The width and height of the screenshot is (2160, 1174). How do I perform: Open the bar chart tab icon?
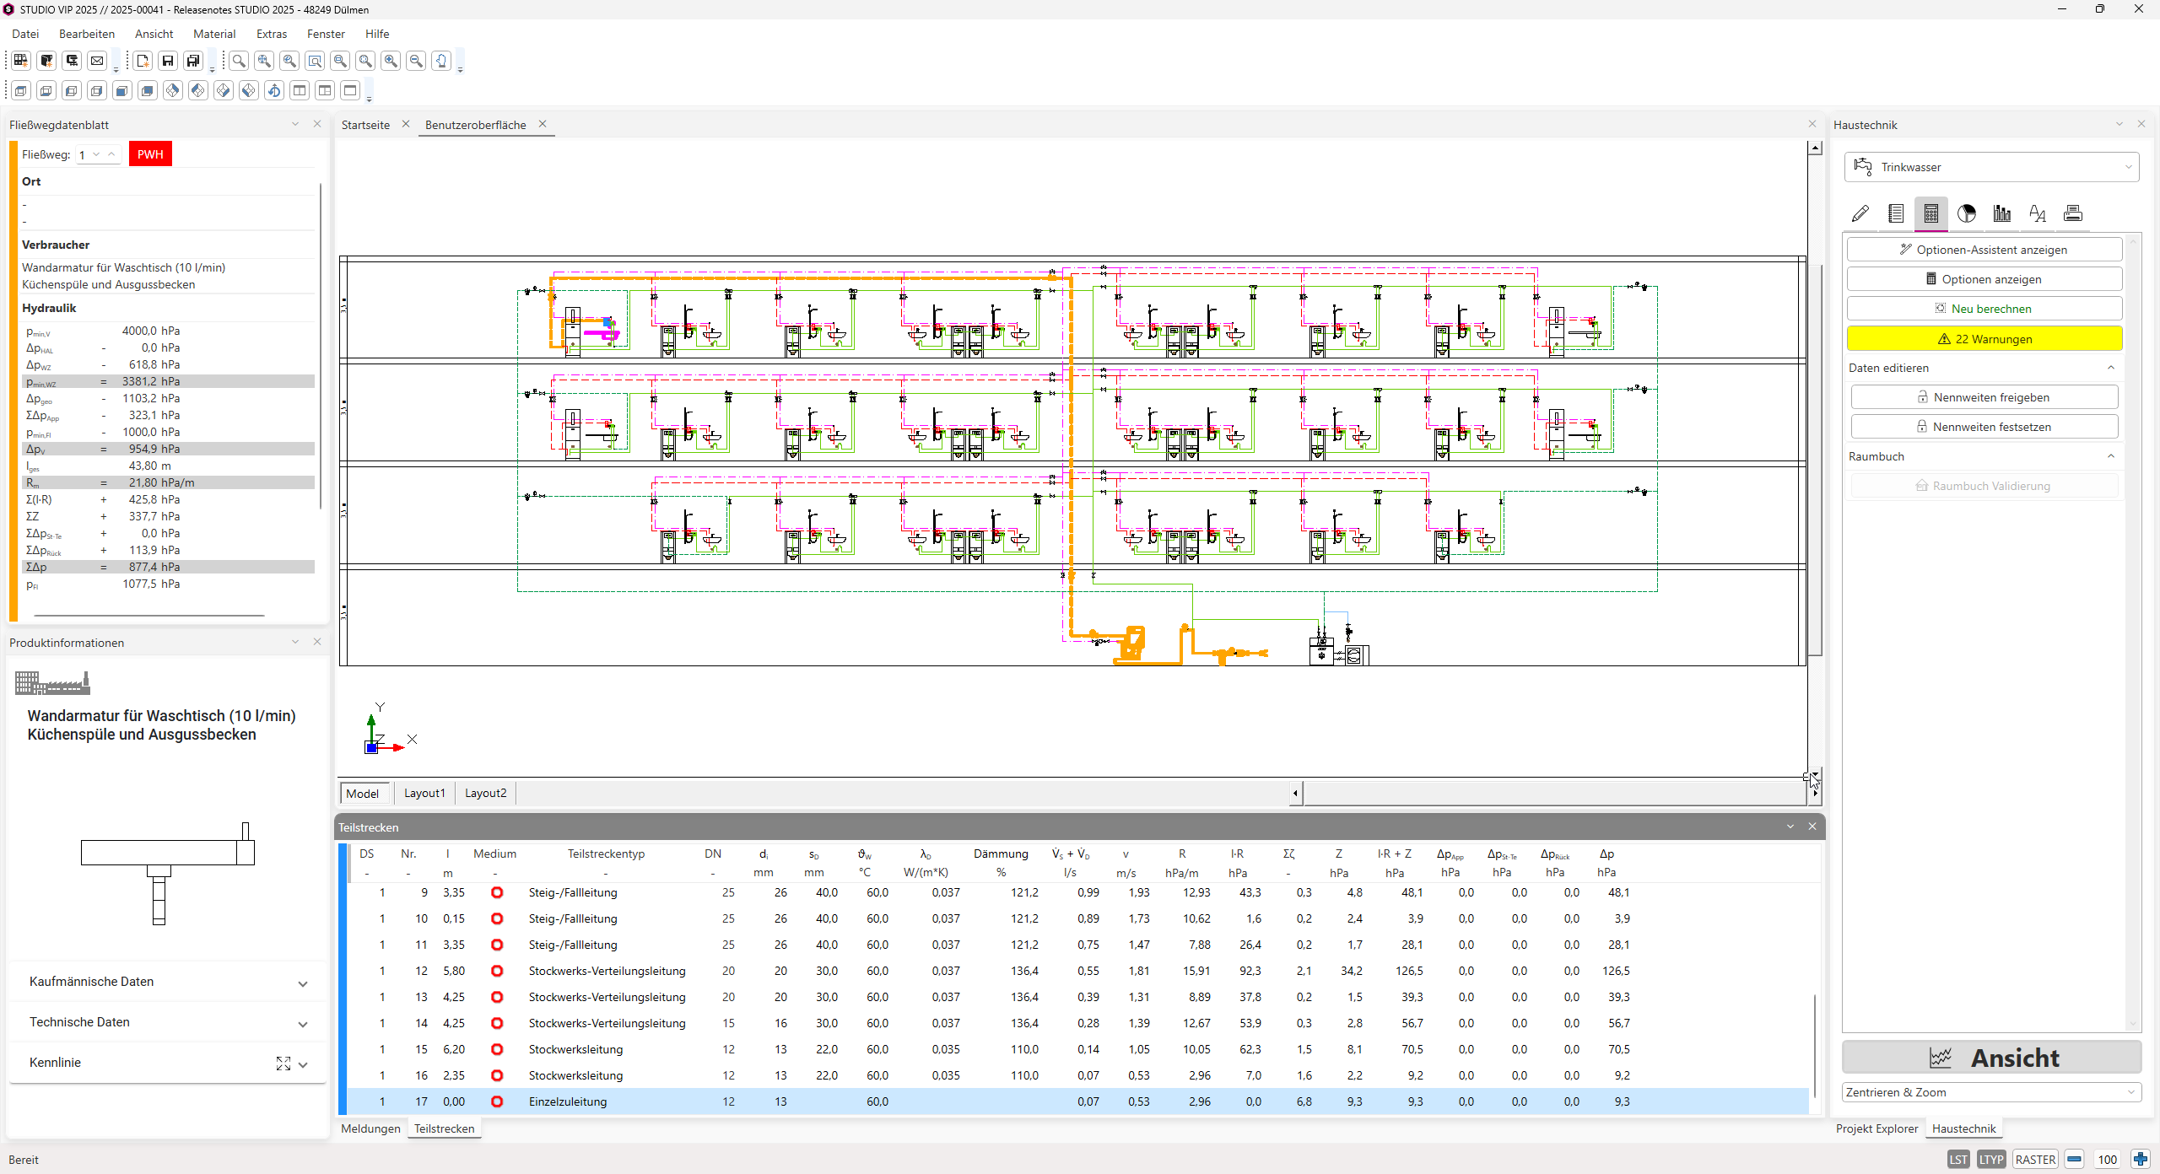point(2002,213)
